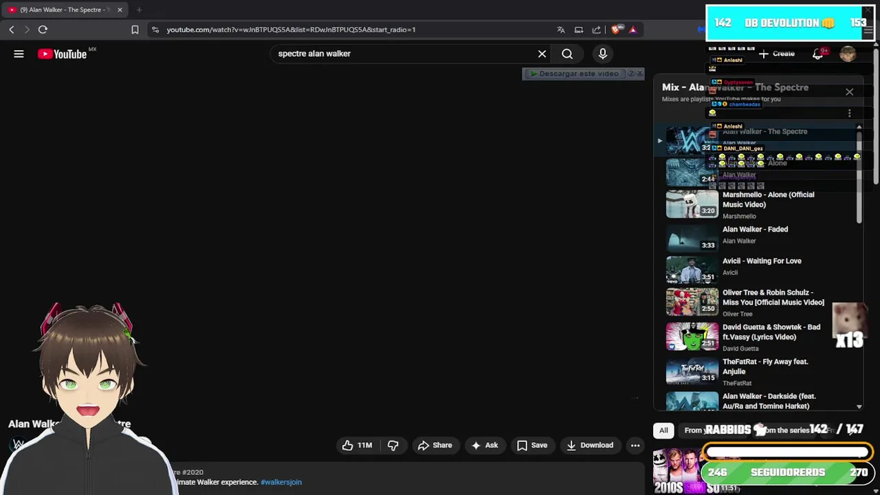Play Avicii - Waiting For Love
This screenshot has width=880, height=495.
click(762, 261)
